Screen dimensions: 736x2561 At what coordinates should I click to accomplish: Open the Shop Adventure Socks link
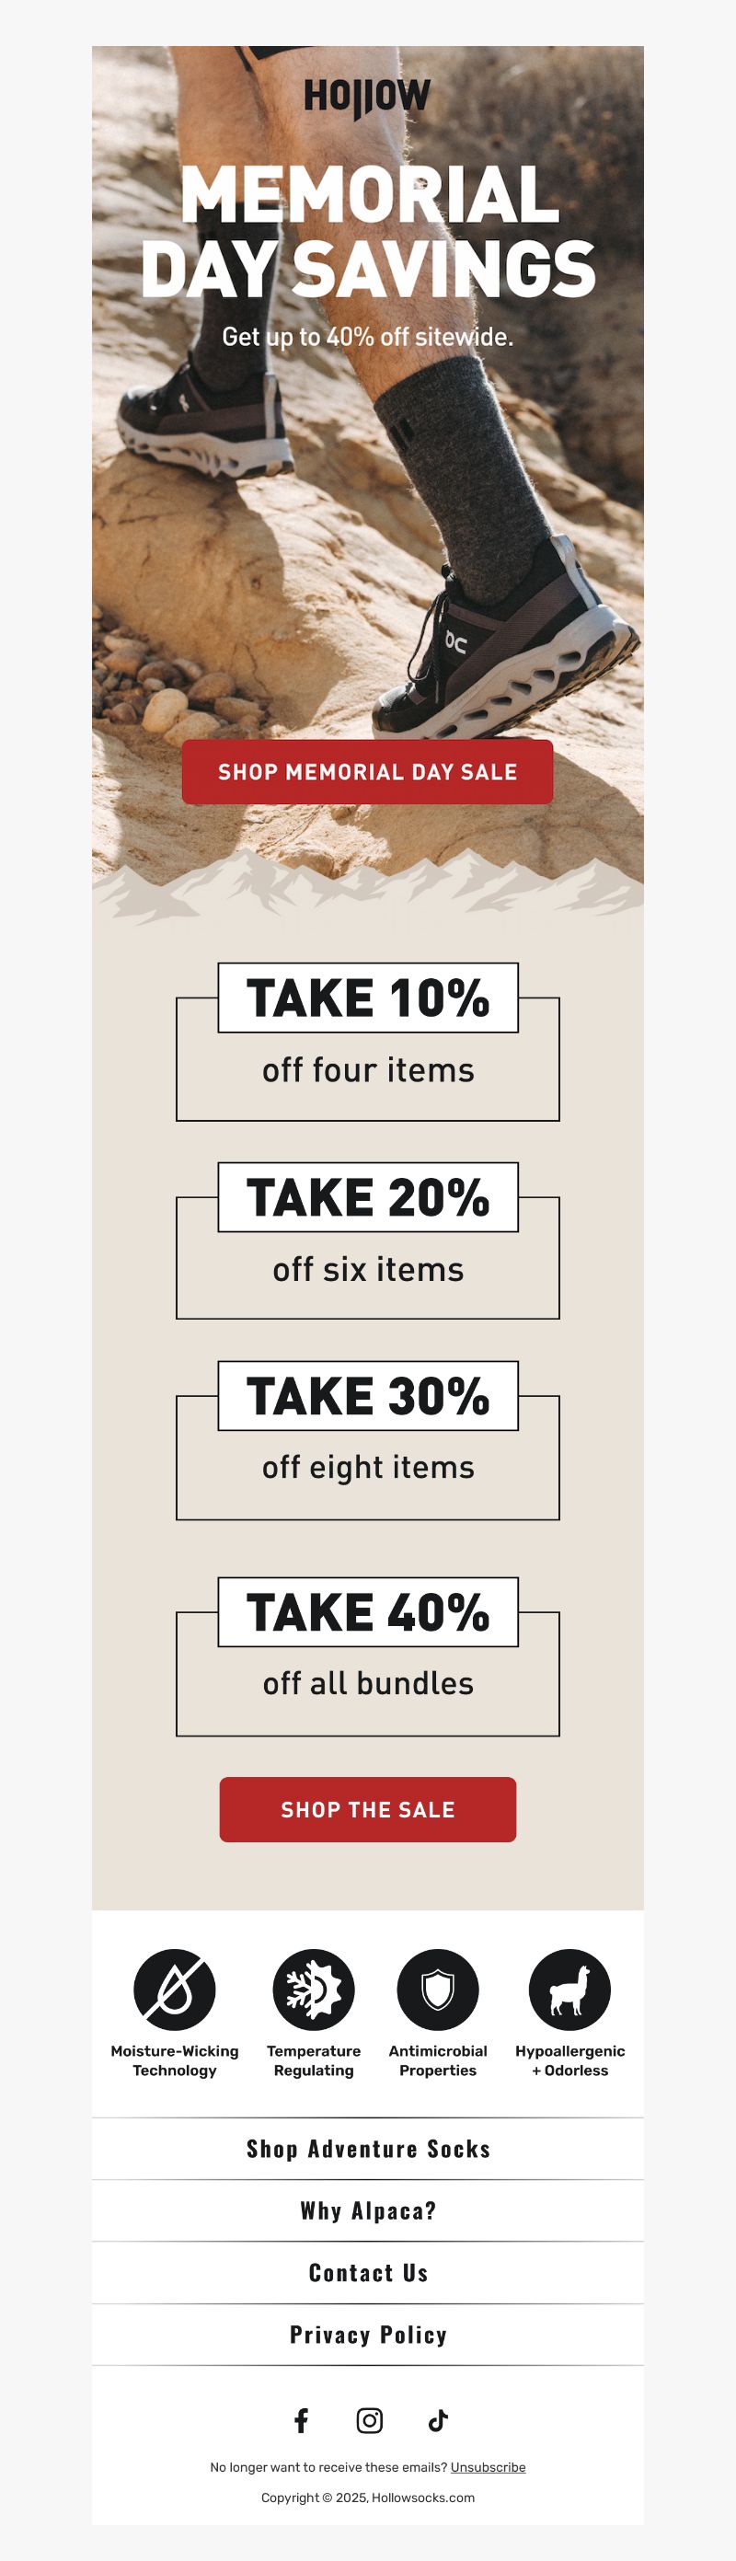click(368, 2150)
